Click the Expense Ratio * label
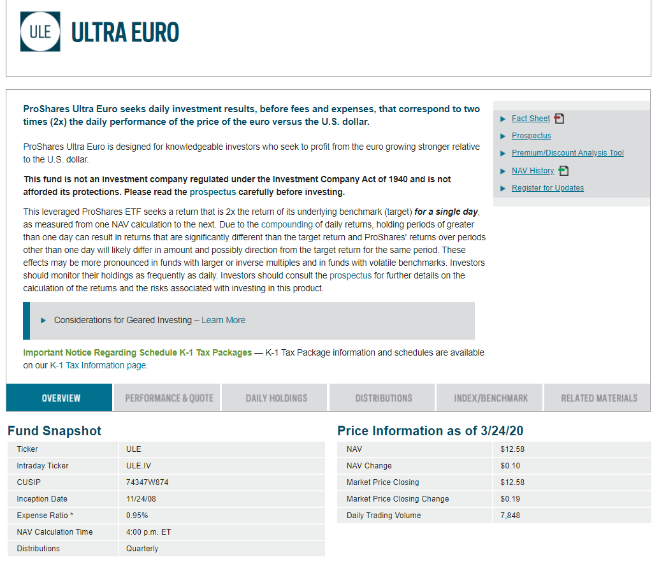 point(45,516)
